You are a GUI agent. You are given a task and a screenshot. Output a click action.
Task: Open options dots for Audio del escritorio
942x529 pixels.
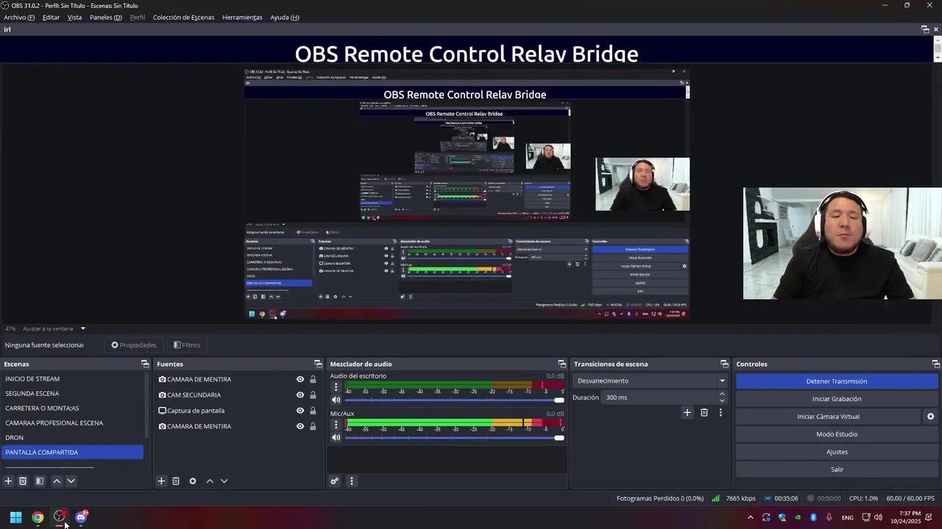click(336, 386)
